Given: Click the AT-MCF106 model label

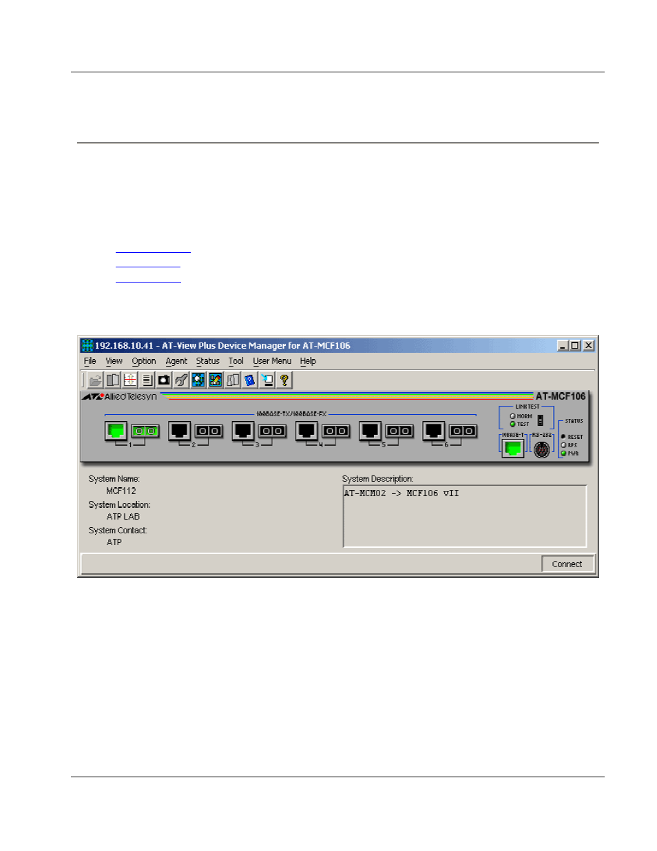Looking at the screenshot, I should tap(561, 396).
